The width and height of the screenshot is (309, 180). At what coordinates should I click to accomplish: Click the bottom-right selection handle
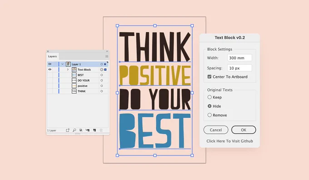[x=192, y=156]
